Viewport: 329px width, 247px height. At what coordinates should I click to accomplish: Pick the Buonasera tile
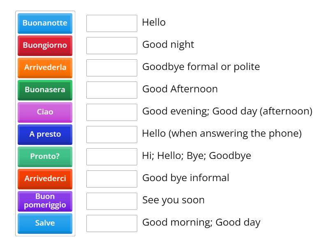tap(45, 90)
